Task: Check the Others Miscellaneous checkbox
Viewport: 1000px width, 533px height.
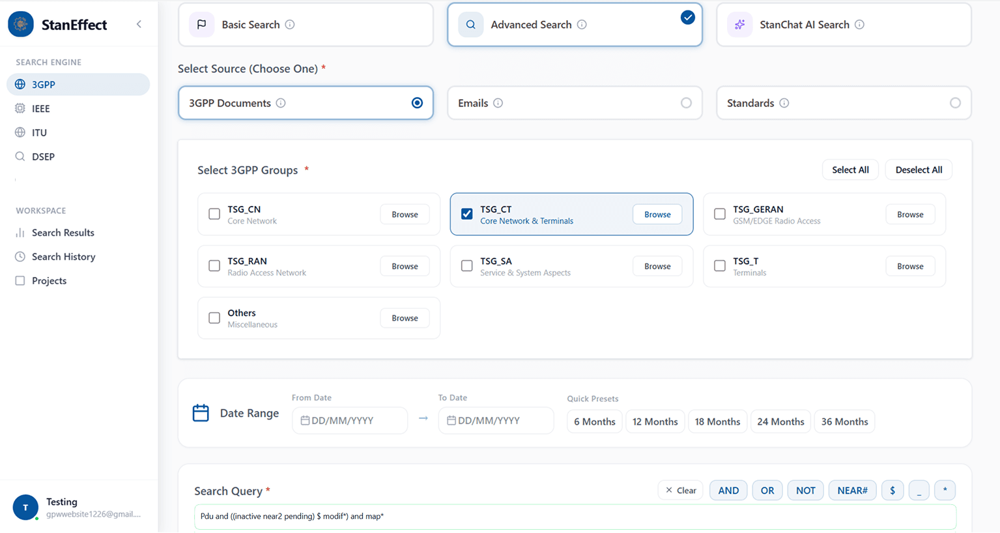Action: (214, 318)
